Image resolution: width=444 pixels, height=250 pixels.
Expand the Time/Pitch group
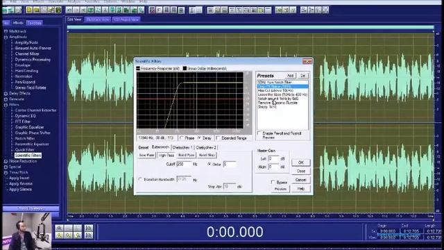coord(6,173)
